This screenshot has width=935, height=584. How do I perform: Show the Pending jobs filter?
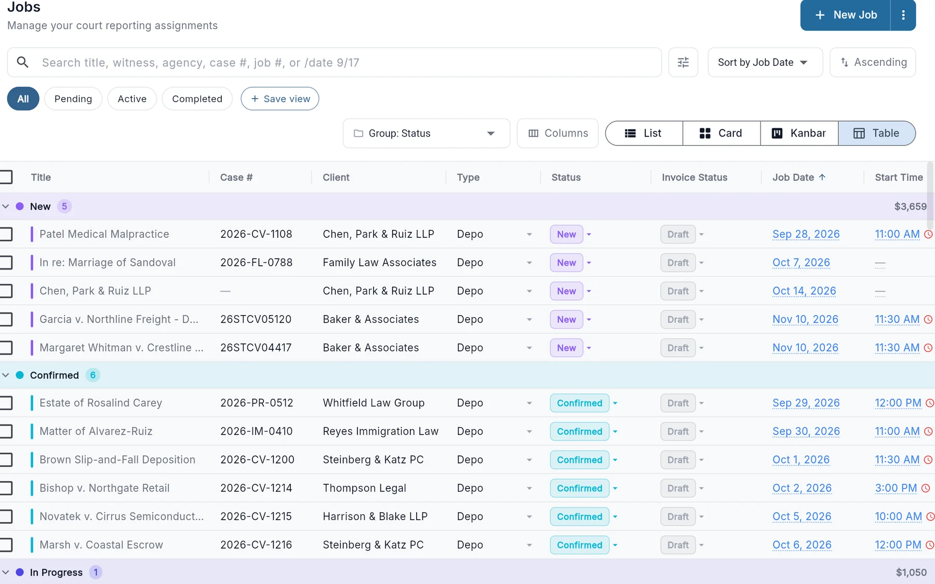(73, 99)
